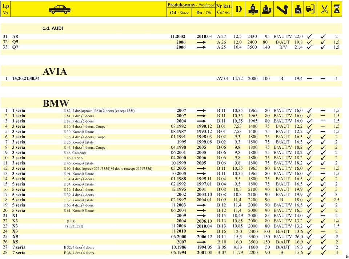
Task: Select the AVIA model 15,20,21,30,31
Action: (x=26, y=78)
